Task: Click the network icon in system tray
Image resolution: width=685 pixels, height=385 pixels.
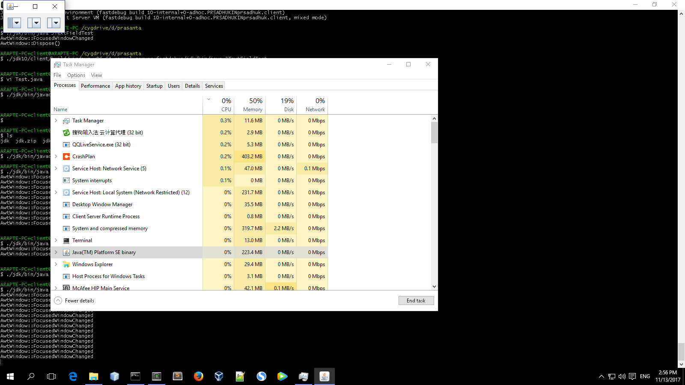Action: 612,376
